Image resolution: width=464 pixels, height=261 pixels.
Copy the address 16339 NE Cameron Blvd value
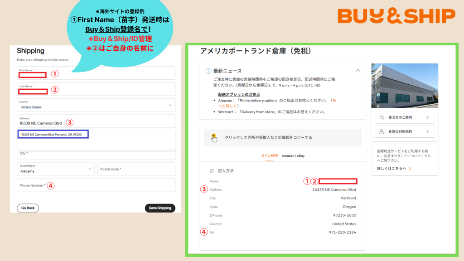(334, 190)
